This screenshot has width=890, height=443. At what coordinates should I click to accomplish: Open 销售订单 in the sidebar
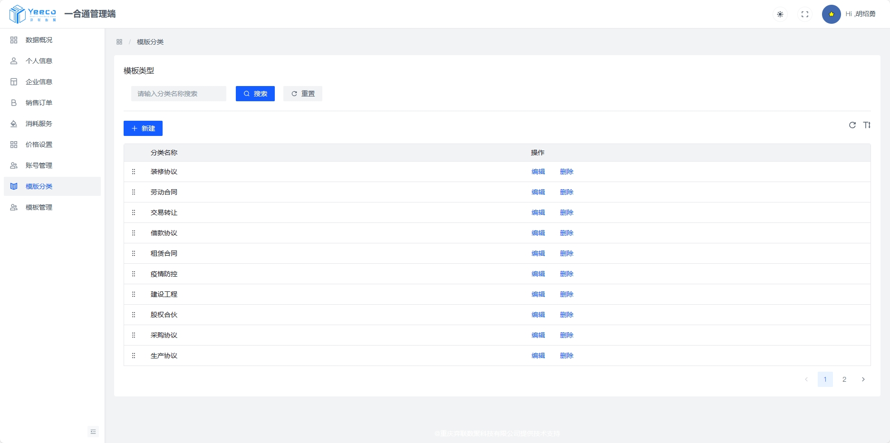pos(39,103)
